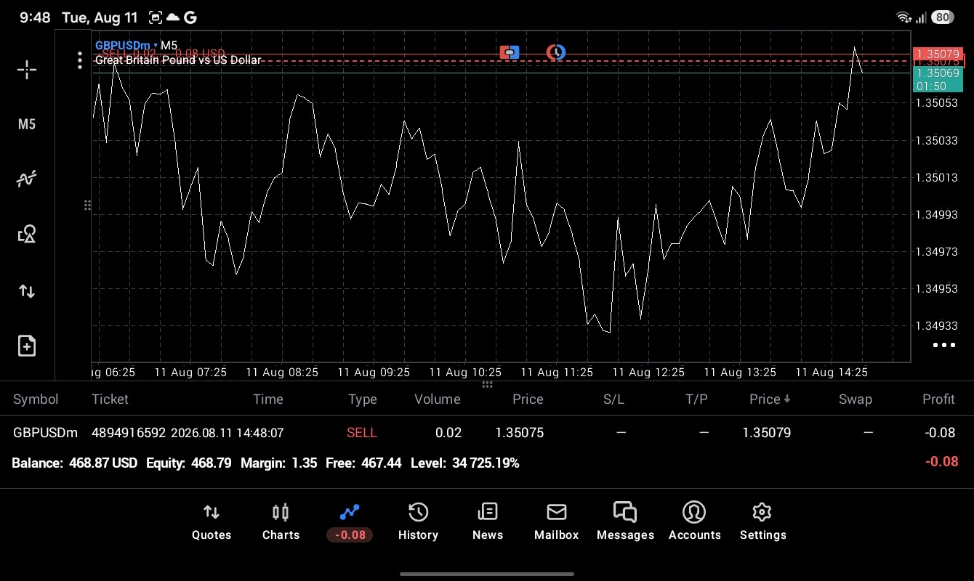Switch to the Quotes tab
Viewport: 974px width, 581px height.
(212, 522)
